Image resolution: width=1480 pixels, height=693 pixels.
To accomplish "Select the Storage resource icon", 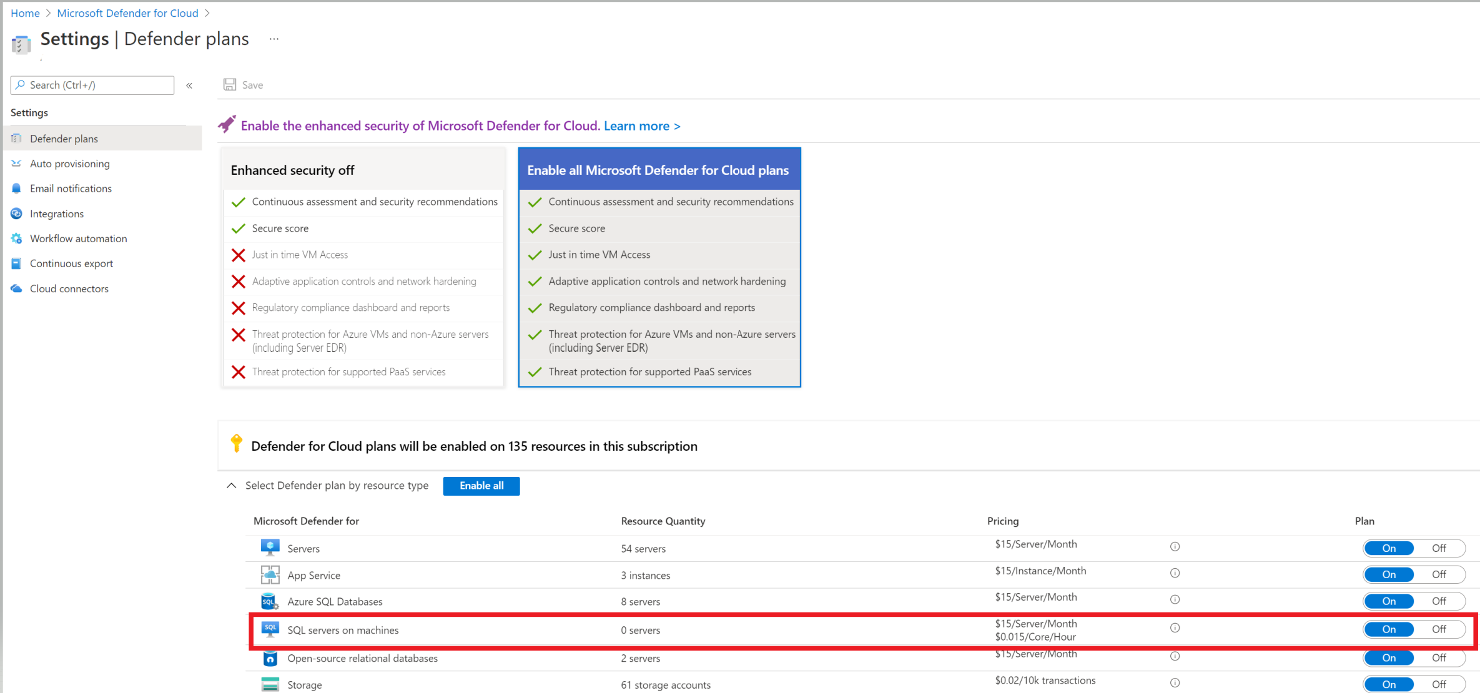I will pyautogui.click(x=270, y=684).
